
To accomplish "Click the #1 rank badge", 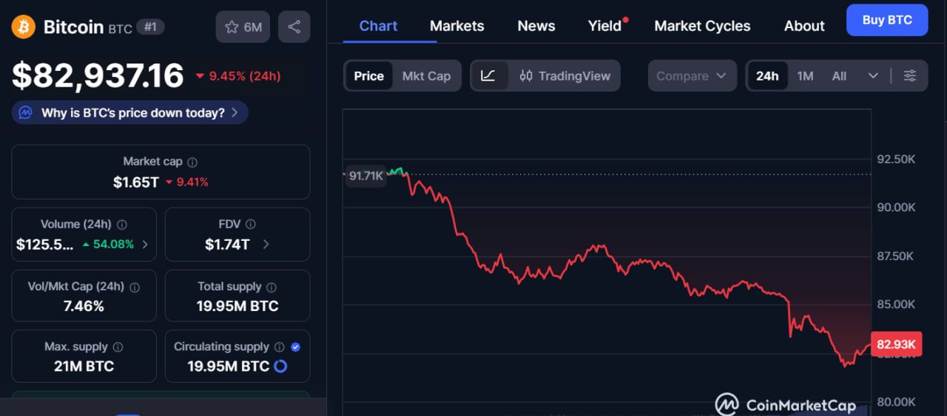I will point(150,27).
